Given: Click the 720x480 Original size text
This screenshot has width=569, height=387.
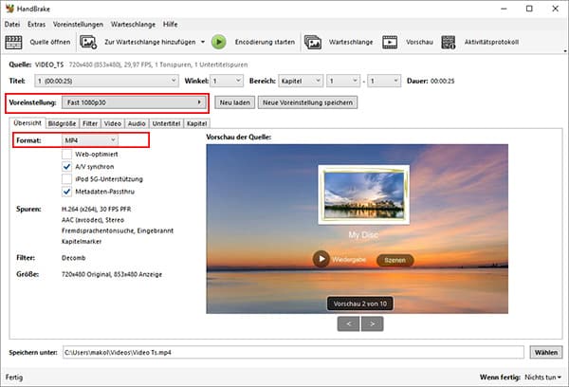Looking at the screenshot, I should pyautogui.click(x=112, y=274).
